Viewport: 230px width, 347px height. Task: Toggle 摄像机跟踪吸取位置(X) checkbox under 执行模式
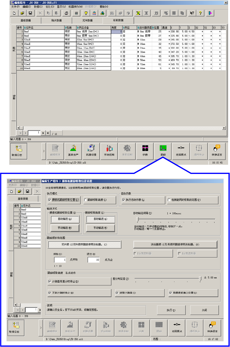pos(50,200)
